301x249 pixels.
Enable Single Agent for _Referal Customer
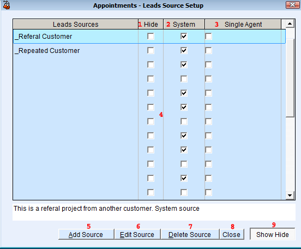pyautogui.click(x=208, y=37)
